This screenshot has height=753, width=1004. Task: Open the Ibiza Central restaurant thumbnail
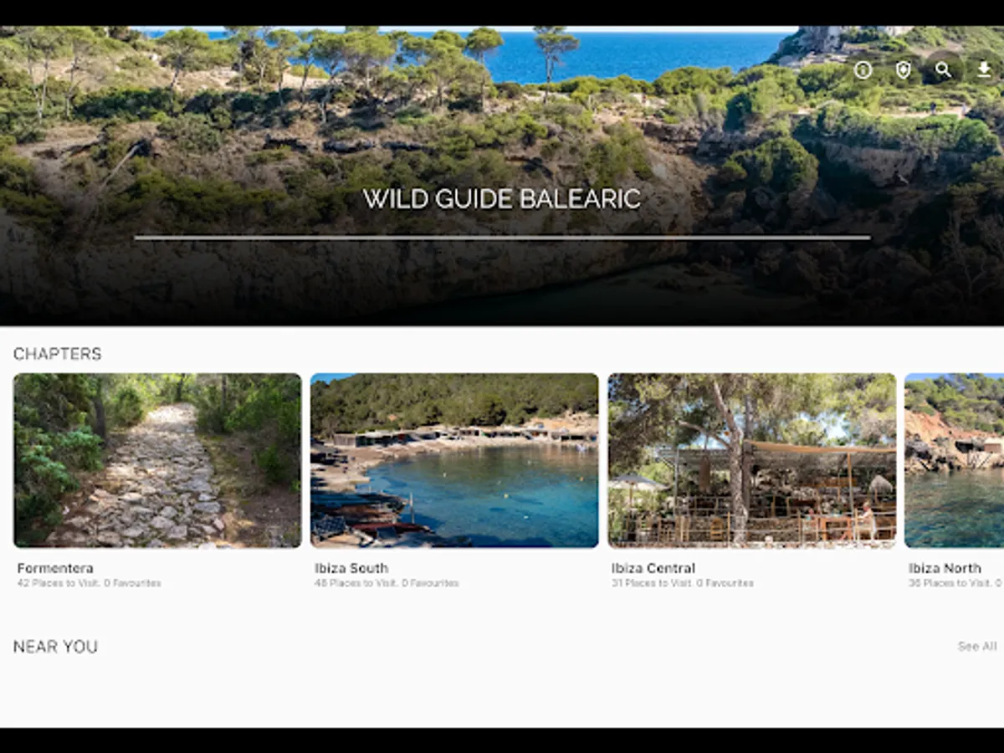752,460
